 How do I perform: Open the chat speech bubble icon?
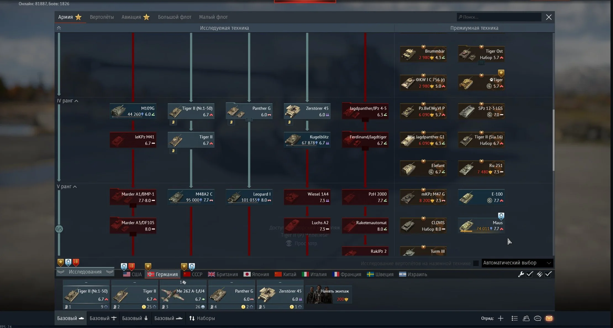pyautogui.click(x=537, y=318)
